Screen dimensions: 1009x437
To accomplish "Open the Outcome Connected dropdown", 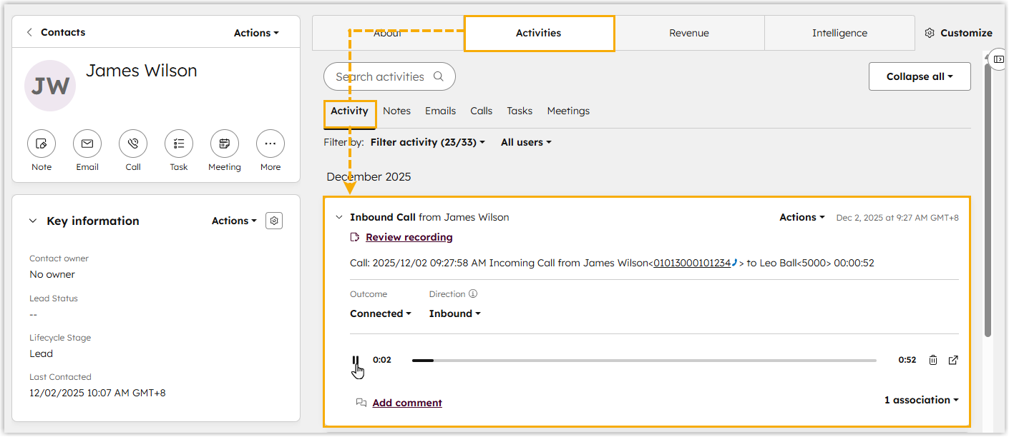I will [380, 313].
